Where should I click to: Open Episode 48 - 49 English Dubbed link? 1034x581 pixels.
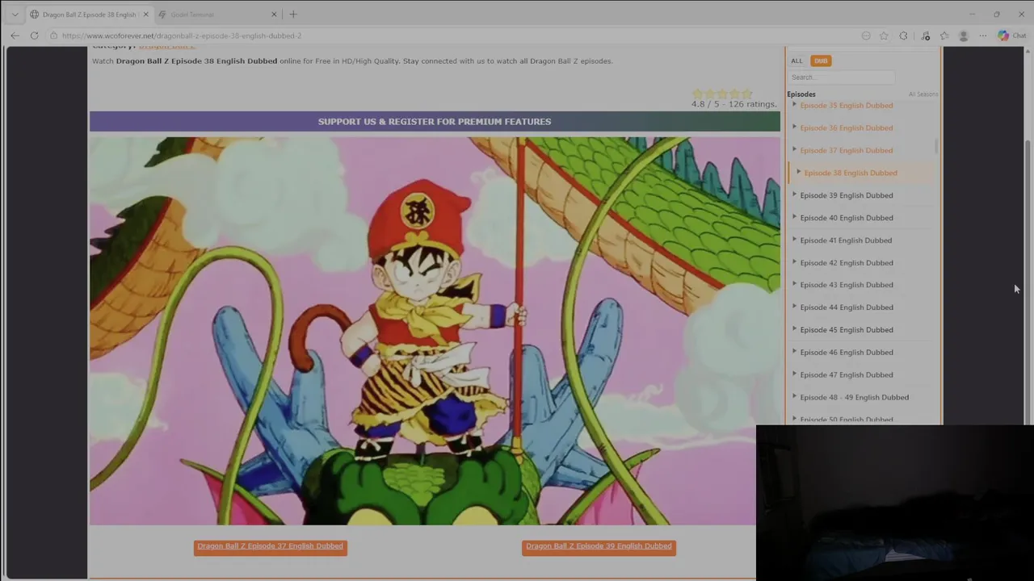(x=854, y=398)
